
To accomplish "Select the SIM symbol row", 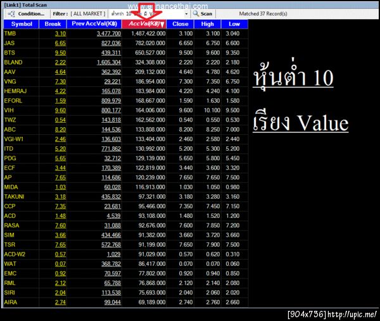I will [126, 235].
